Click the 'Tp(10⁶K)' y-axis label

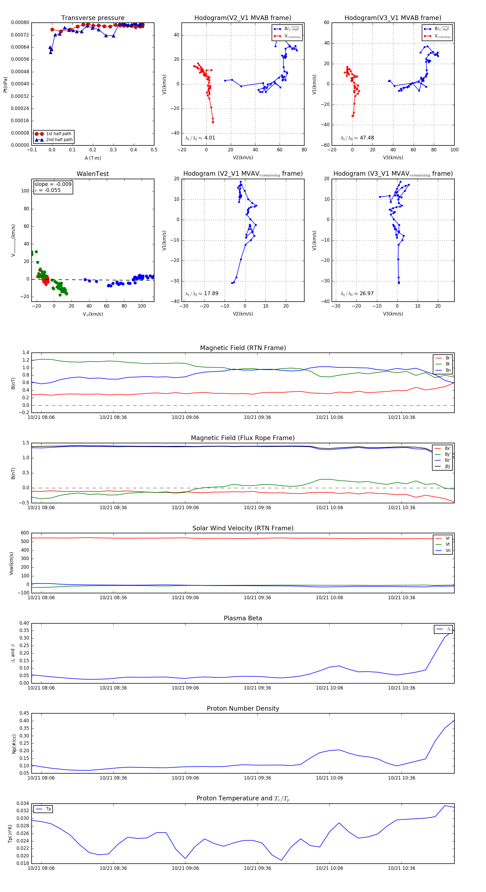[10, 834]
